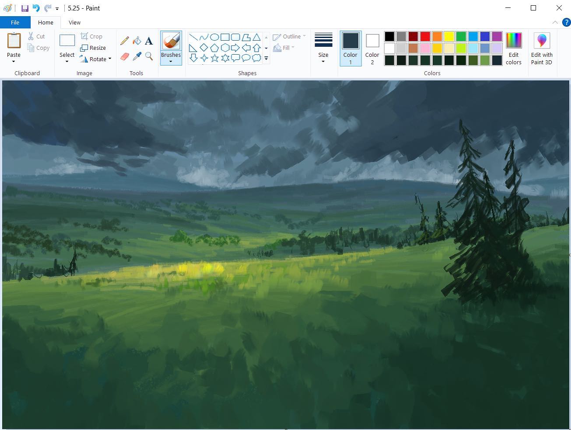Pick the Color picker eyedropper tool
571x430 pixels.
pyautogui.click(x=137, y=56)
